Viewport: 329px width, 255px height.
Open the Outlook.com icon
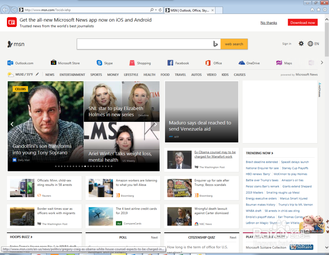point(10,63)
